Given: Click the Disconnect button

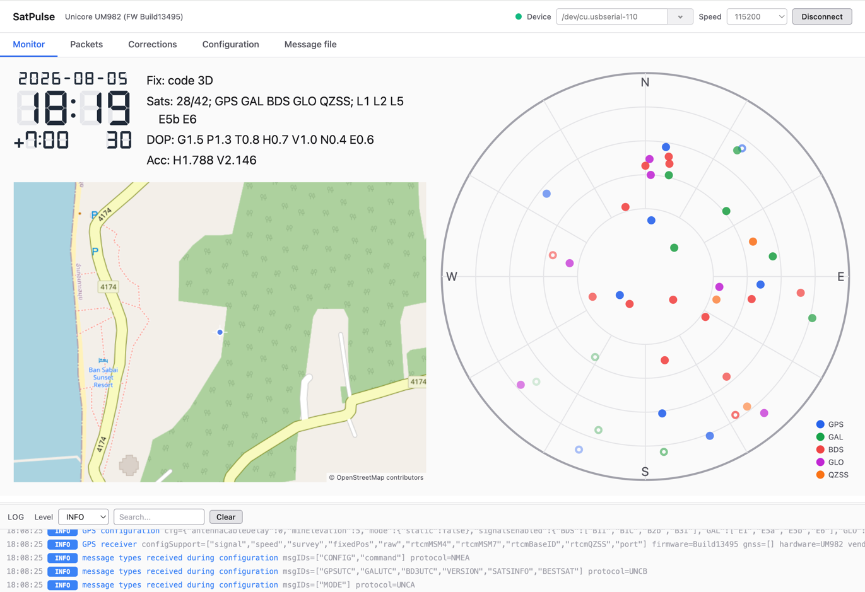Looking at the screenshot, I should (822, 17).
